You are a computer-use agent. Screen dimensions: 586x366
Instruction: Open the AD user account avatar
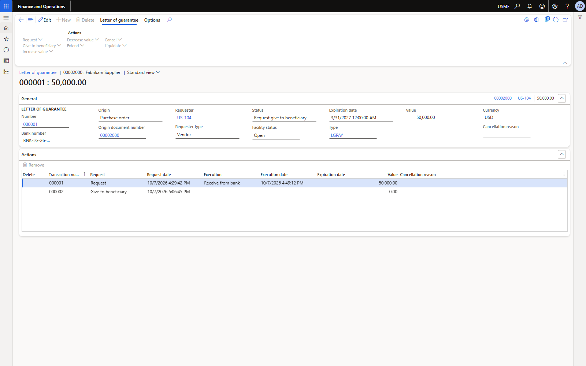[x=580, y=6]
